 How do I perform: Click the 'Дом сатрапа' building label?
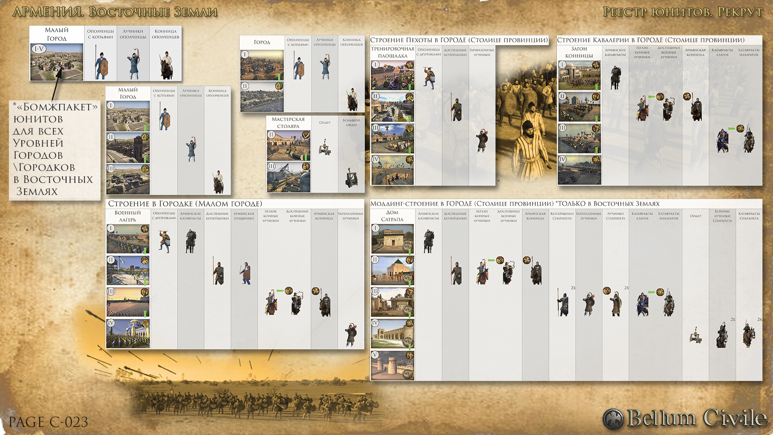click(392, 216)
